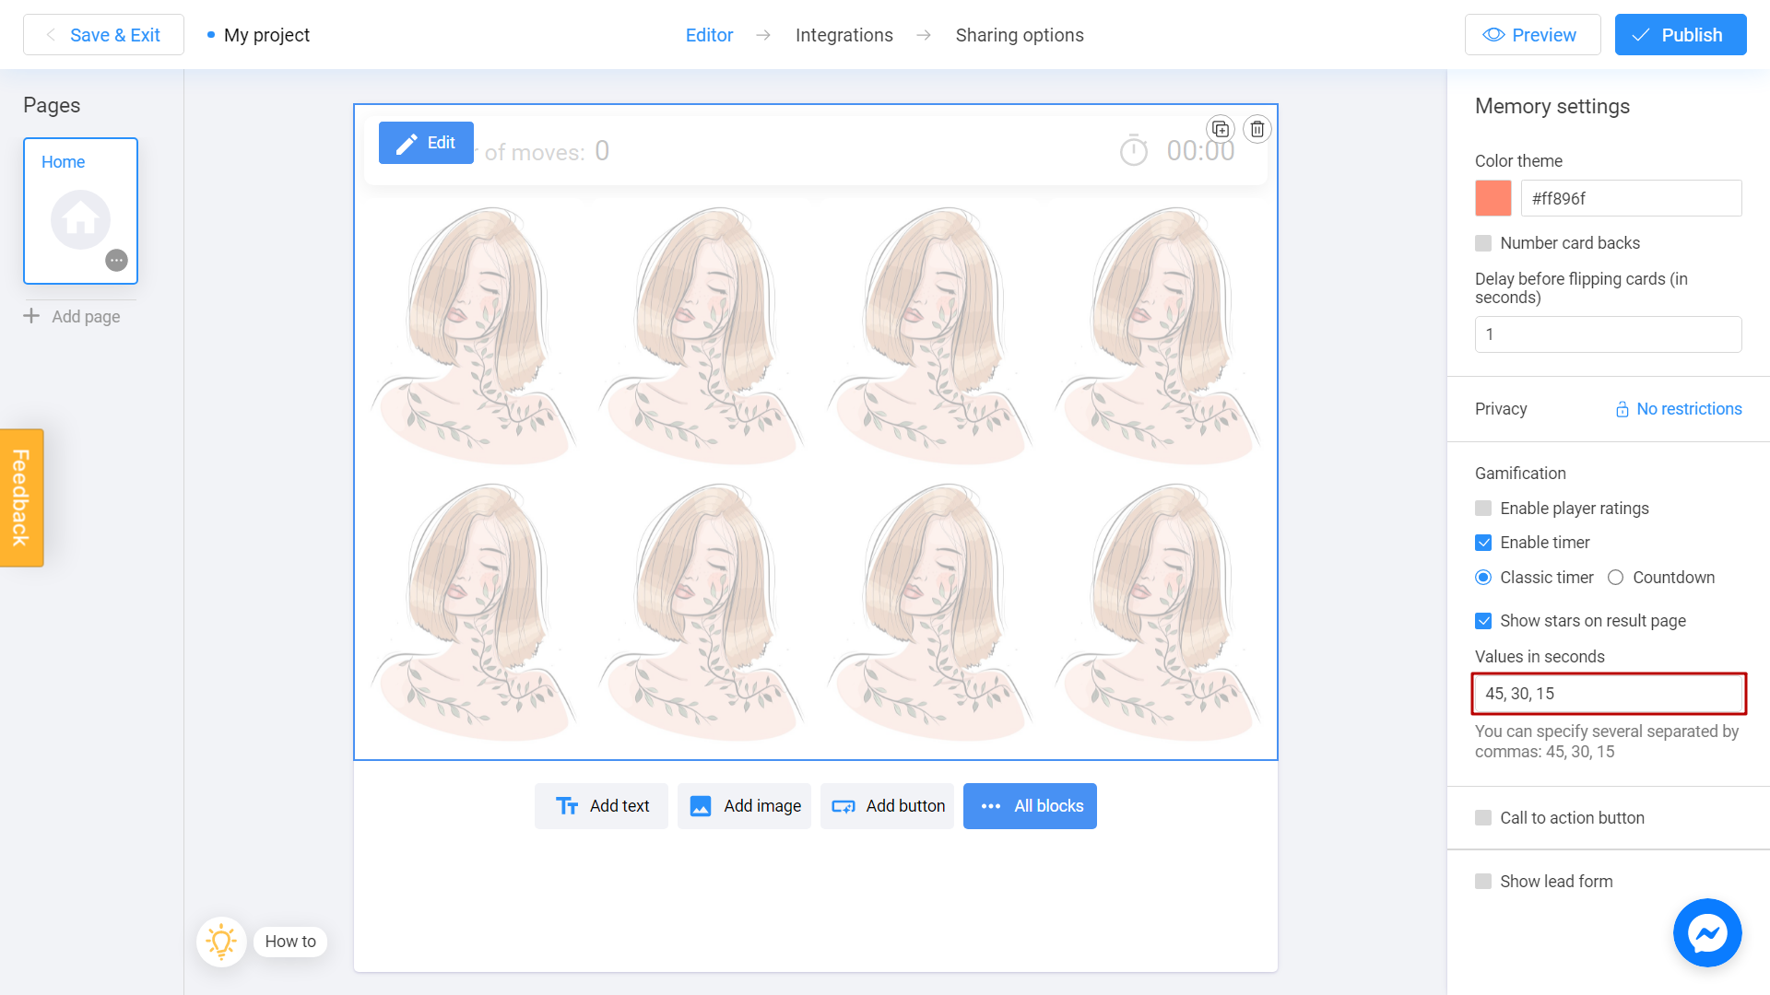The image size is (1770, 995).
Task: Click the Add button block icon
Action: pyautogui.click(x=844, y=805)
